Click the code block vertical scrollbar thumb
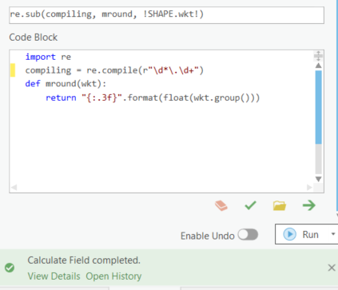The height and width of the screenshot is (290, 338). (x=318, y=107)
